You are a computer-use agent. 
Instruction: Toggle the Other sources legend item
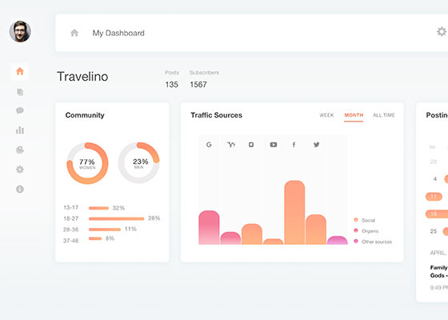(x=373, y=242)
